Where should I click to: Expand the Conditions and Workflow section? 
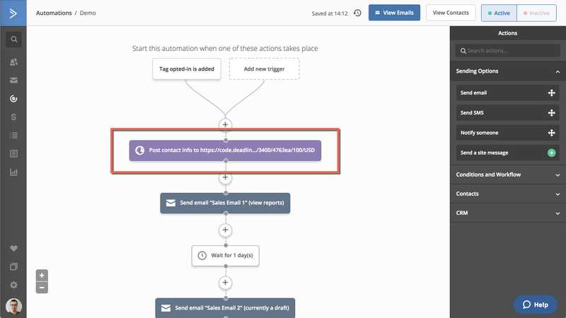click(507, 175)
